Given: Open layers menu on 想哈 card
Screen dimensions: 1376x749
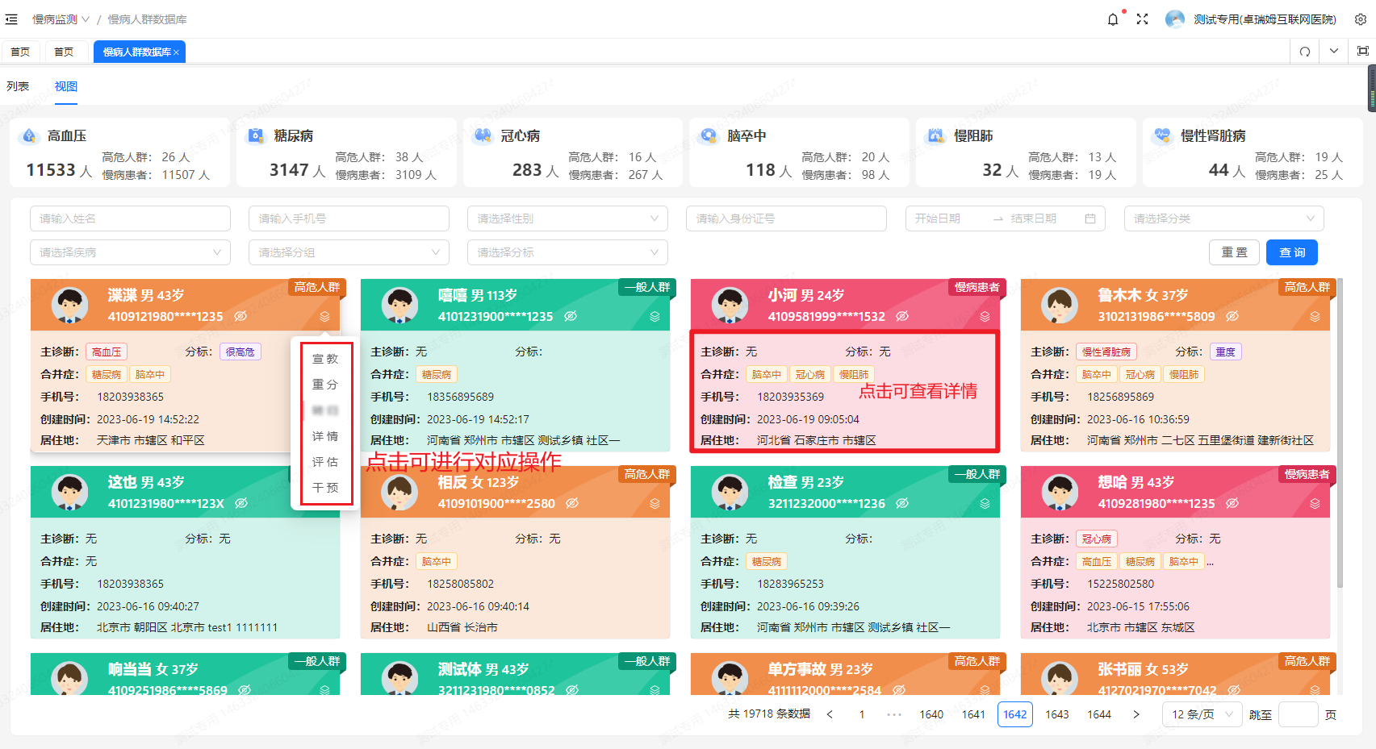Looking at the screenshot, I should tap(1315, 504).
